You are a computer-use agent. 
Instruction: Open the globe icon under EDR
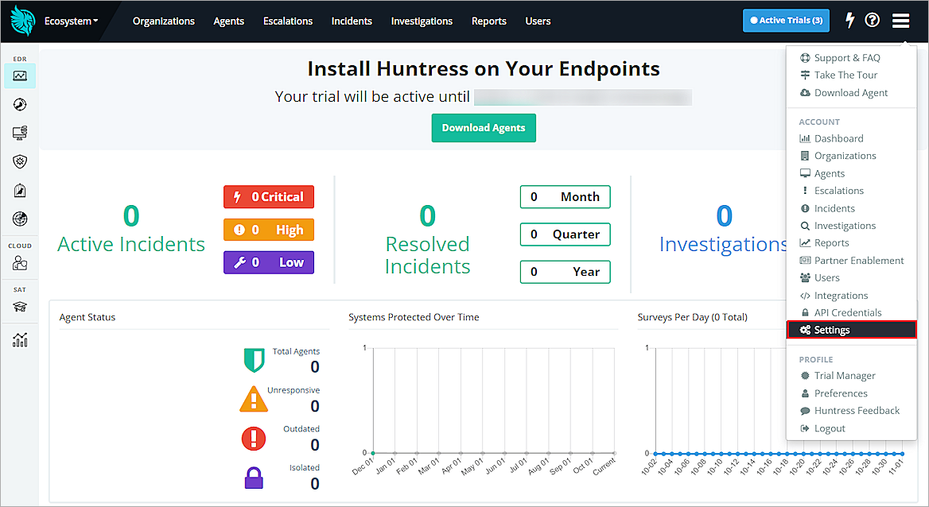pyautogui.click(x=19, y=219)
